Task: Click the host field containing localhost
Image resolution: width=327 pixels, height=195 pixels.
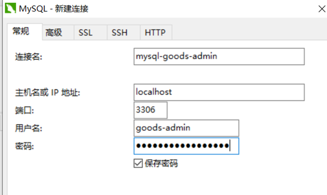Action: tap(219, 92)
